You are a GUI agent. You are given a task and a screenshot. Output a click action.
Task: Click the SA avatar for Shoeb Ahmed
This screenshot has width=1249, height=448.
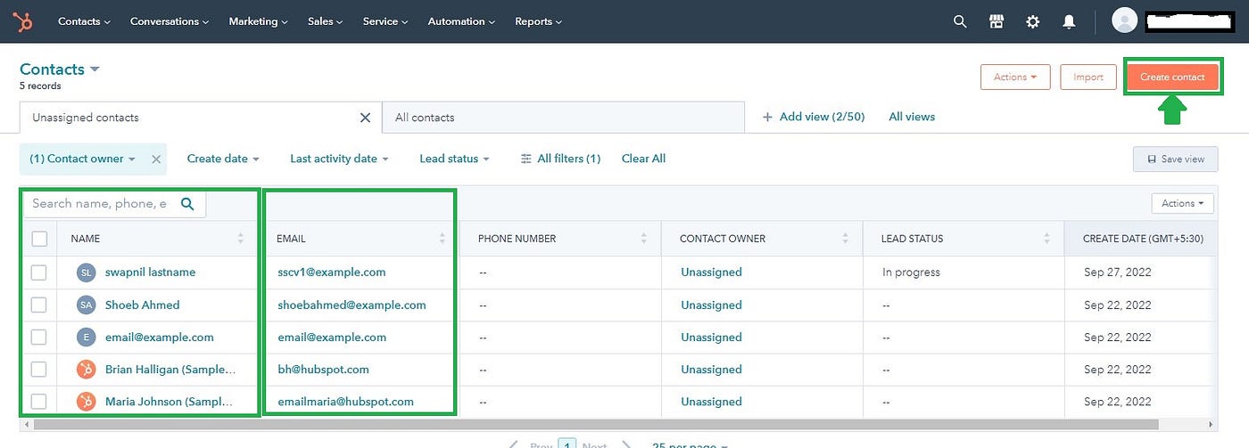(87, 305)
